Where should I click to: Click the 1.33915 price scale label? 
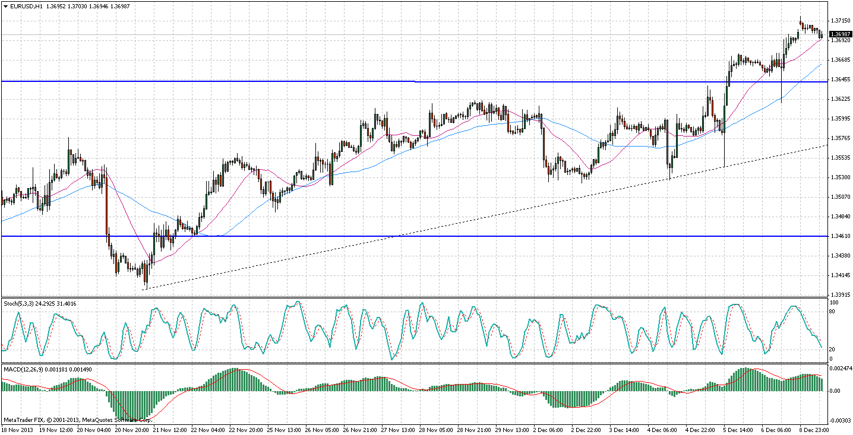pos(840,294)
